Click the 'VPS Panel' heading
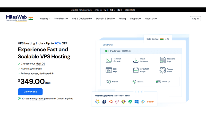Viewport: 206px width, 114px height. [x=108, y=45]
